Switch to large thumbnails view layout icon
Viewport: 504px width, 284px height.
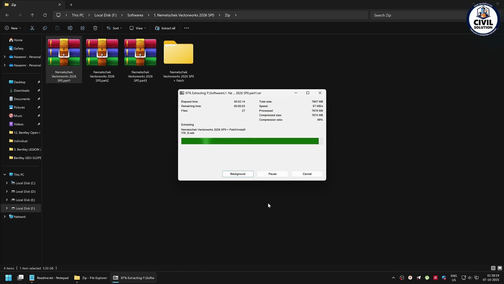pos(499,268)
